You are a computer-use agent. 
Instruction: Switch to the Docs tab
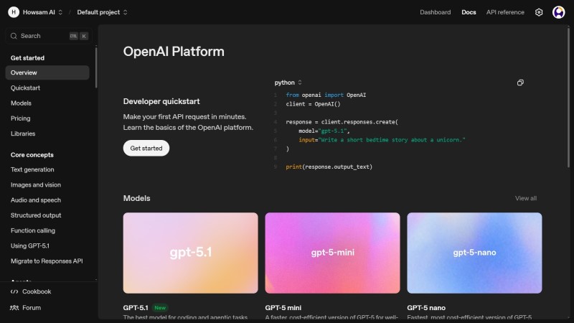click(469, 12)
